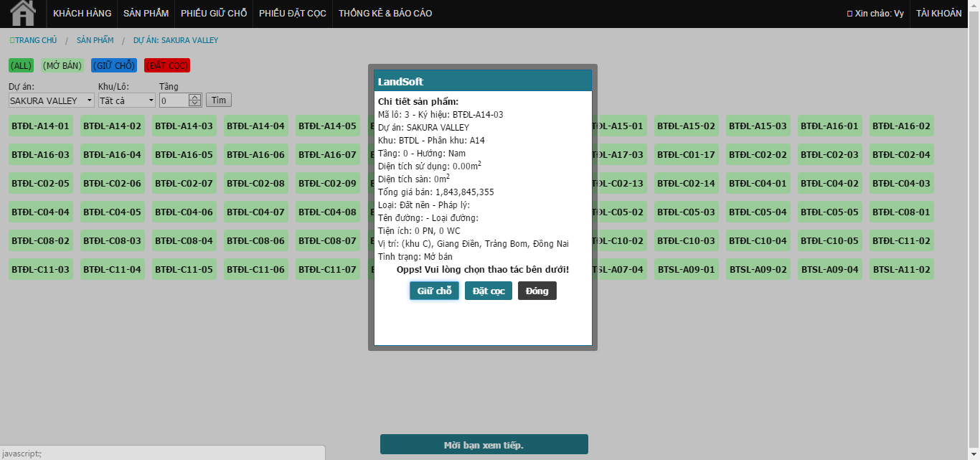Choose product tile BTĐL-C08-06
980x460 pixels.
256,241
